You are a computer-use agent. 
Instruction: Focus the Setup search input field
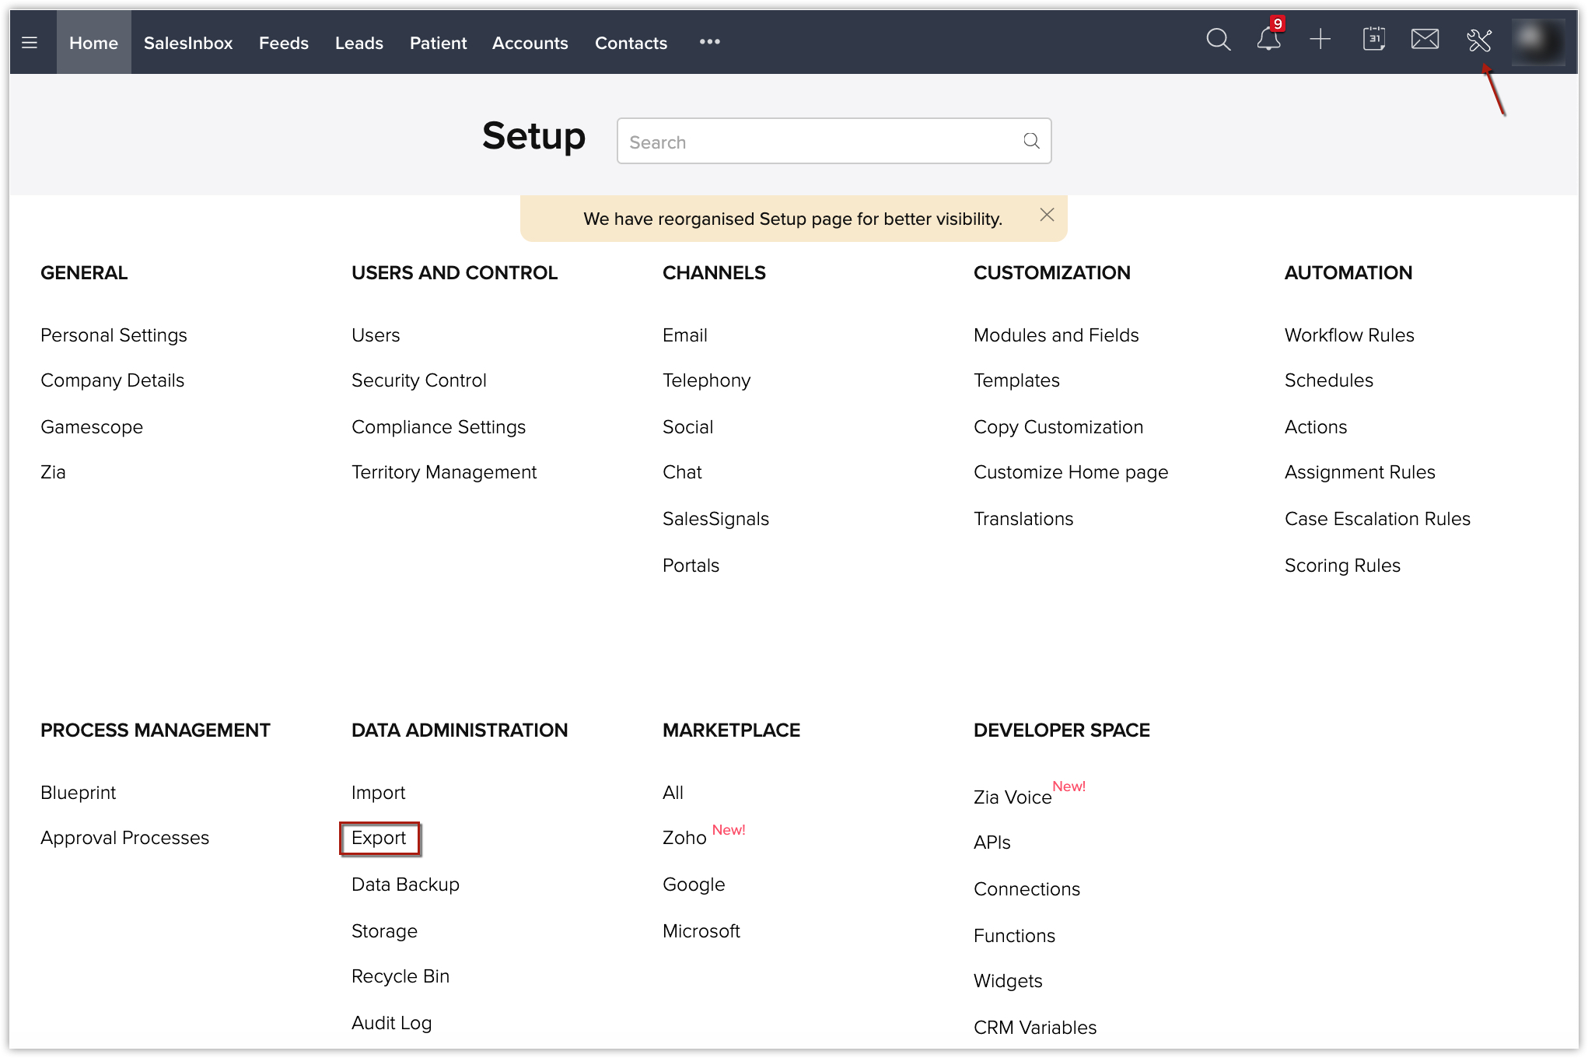tap(817, 142)
